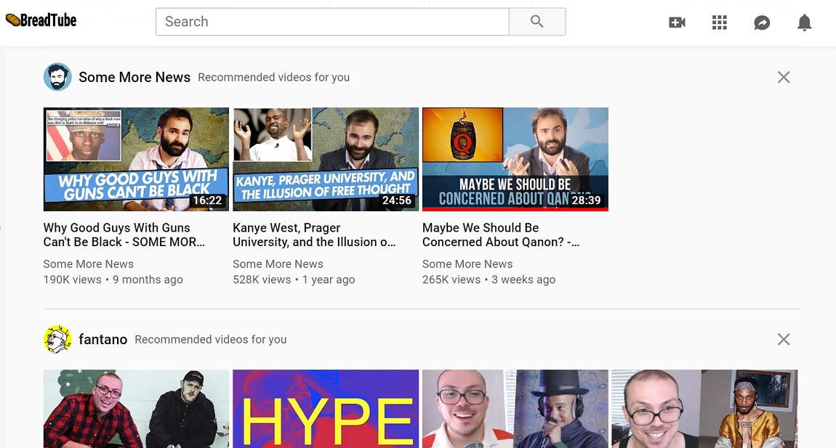The image size is (836, 448).
Task: Click the magnifying glass search button
Action: coord(537,22)
